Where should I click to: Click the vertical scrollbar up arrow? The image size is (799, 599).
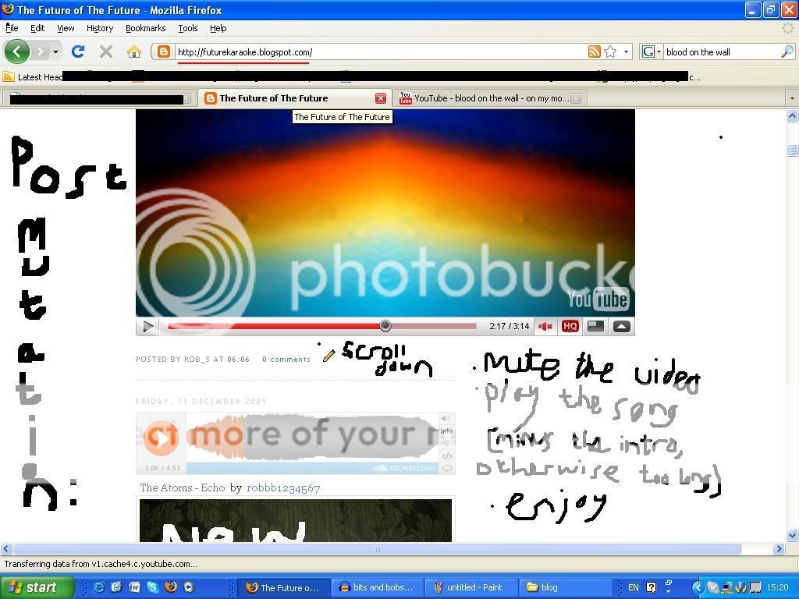coord(792,117)
